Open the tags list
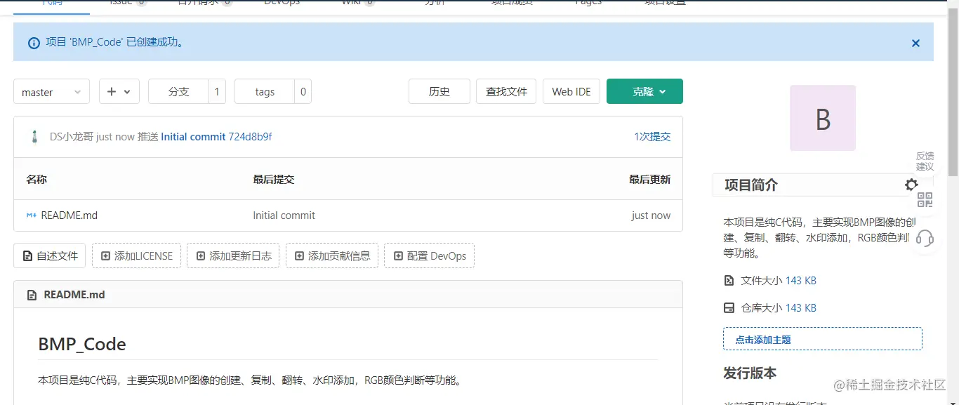 click(x=265, y=92)
